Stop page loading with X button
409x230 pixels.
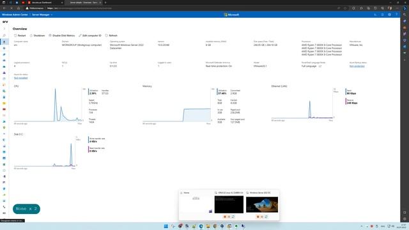12,8
